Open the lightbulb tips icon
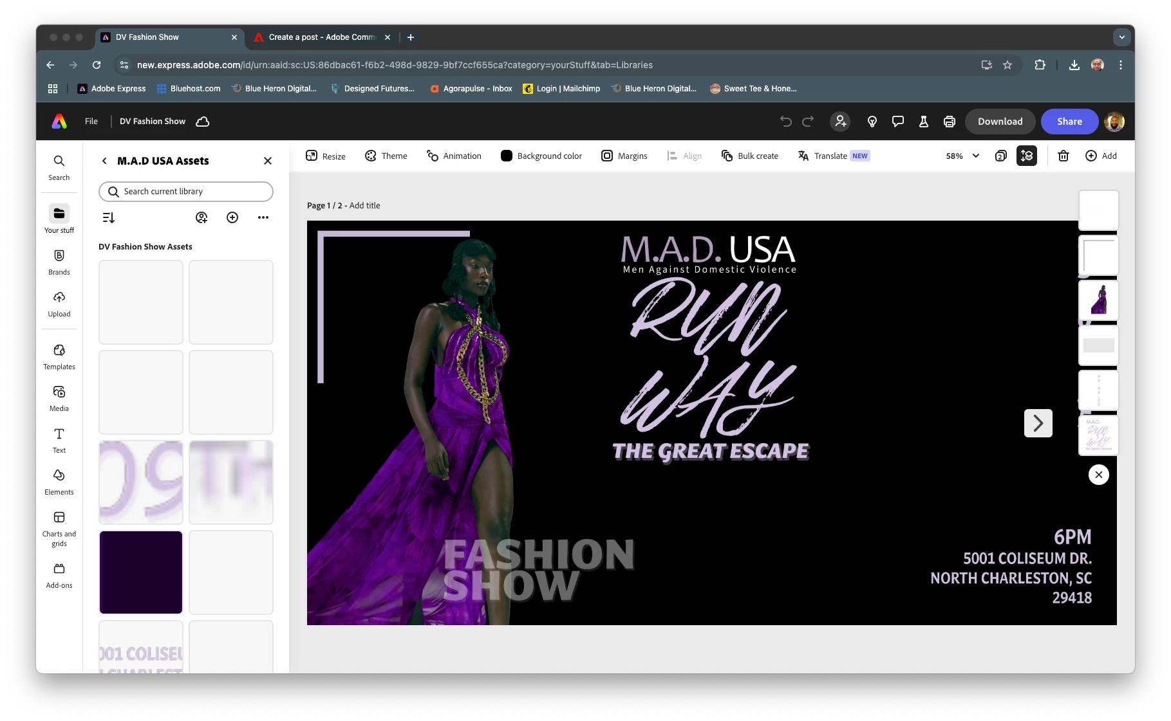1171x721 pixels. pyautogui.click(x=872, y=122)
